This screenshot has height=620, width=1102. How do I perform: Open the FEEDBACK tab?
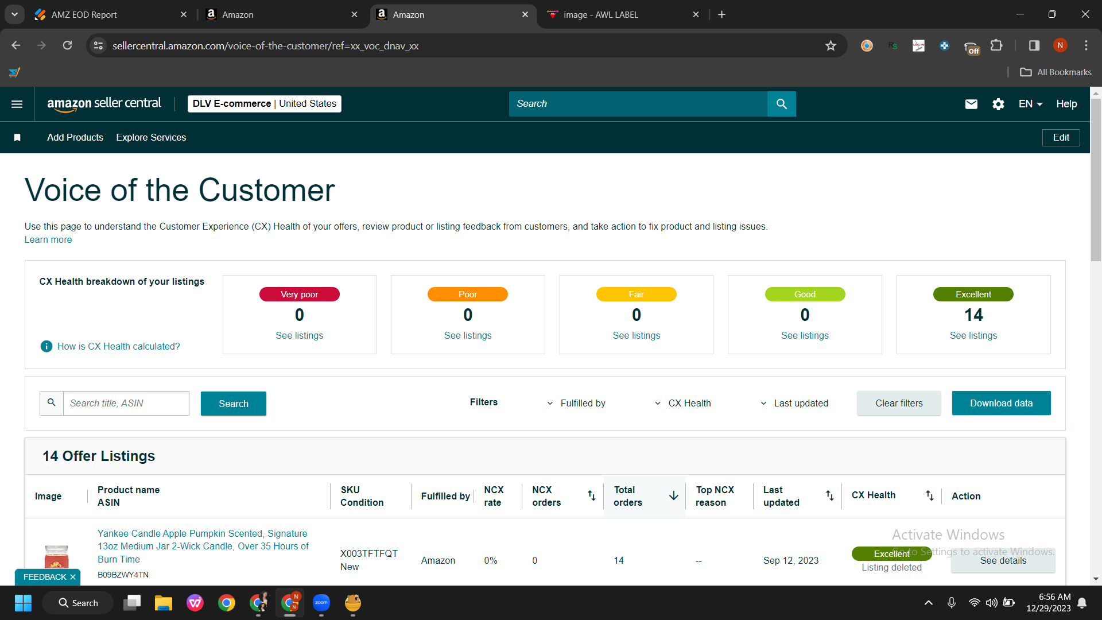click(x=45, y=577)
